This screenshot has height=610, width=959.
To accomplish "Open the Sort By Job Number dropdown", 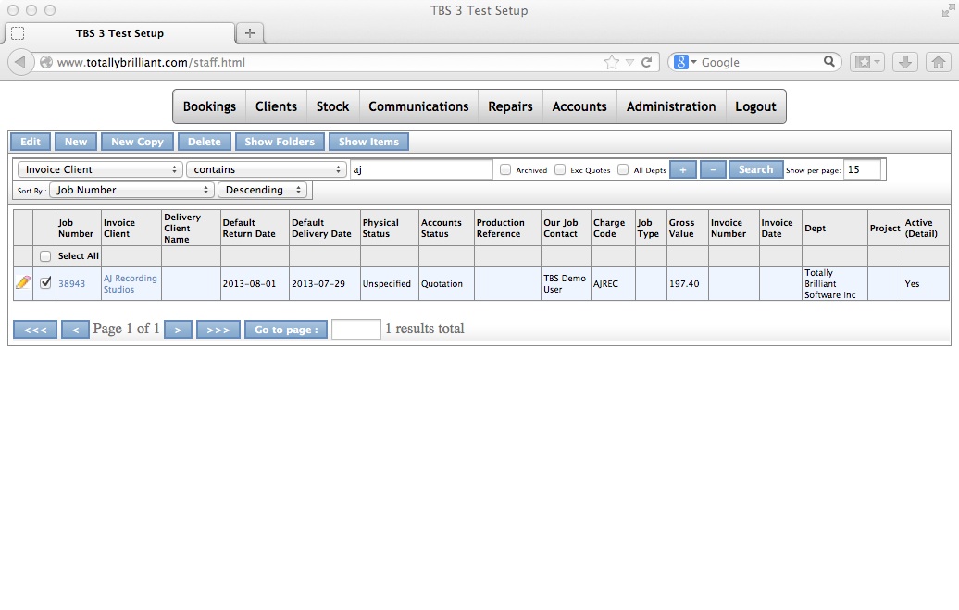I will (131, 190).
